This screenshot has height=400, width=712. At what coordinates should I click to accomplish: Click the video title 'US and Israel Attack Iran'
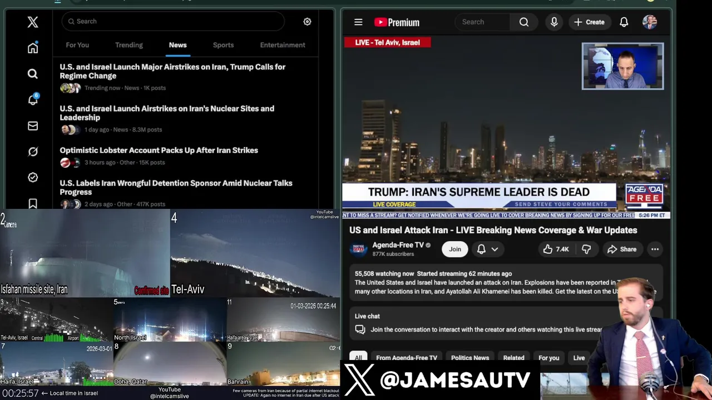coord(493,230)
